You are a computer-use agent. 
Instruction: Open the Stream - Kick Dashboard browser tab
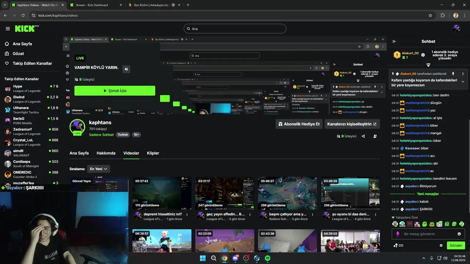click(x=96, y=5)
